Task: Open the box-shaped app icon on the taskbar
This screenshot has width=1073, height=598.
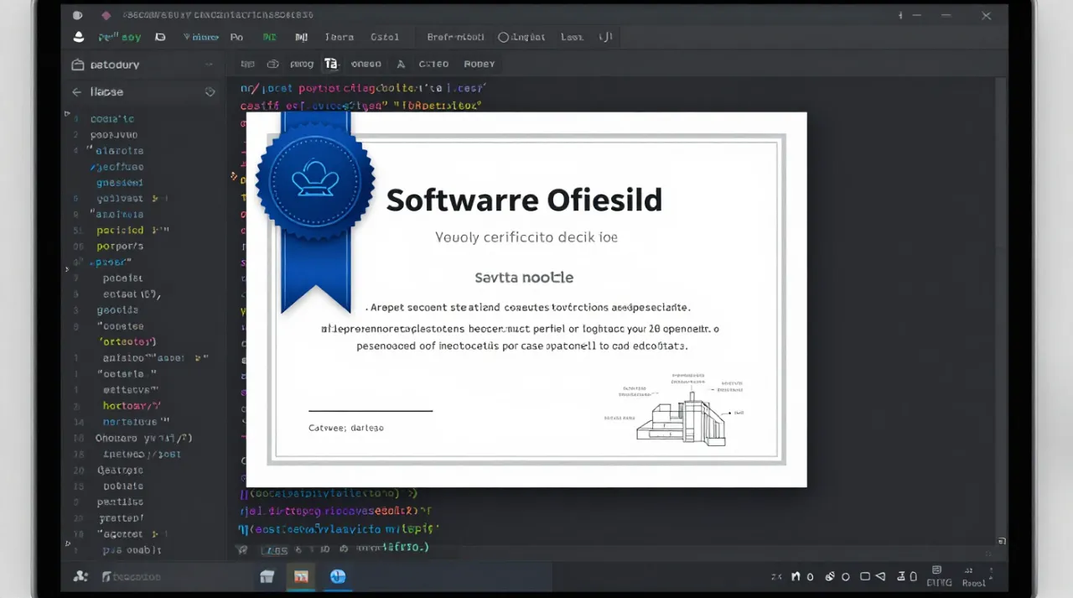Action: 267,576
